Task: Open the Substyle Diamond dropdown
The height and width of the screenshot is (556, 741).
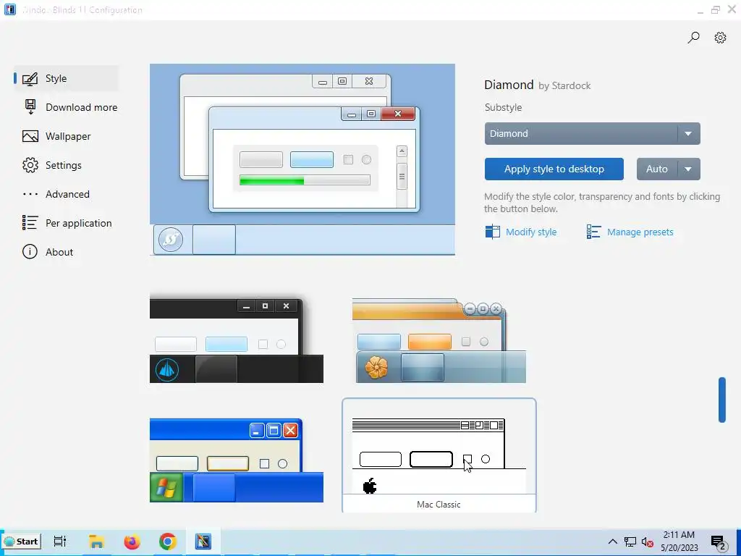Action: (x=592, y=134)
